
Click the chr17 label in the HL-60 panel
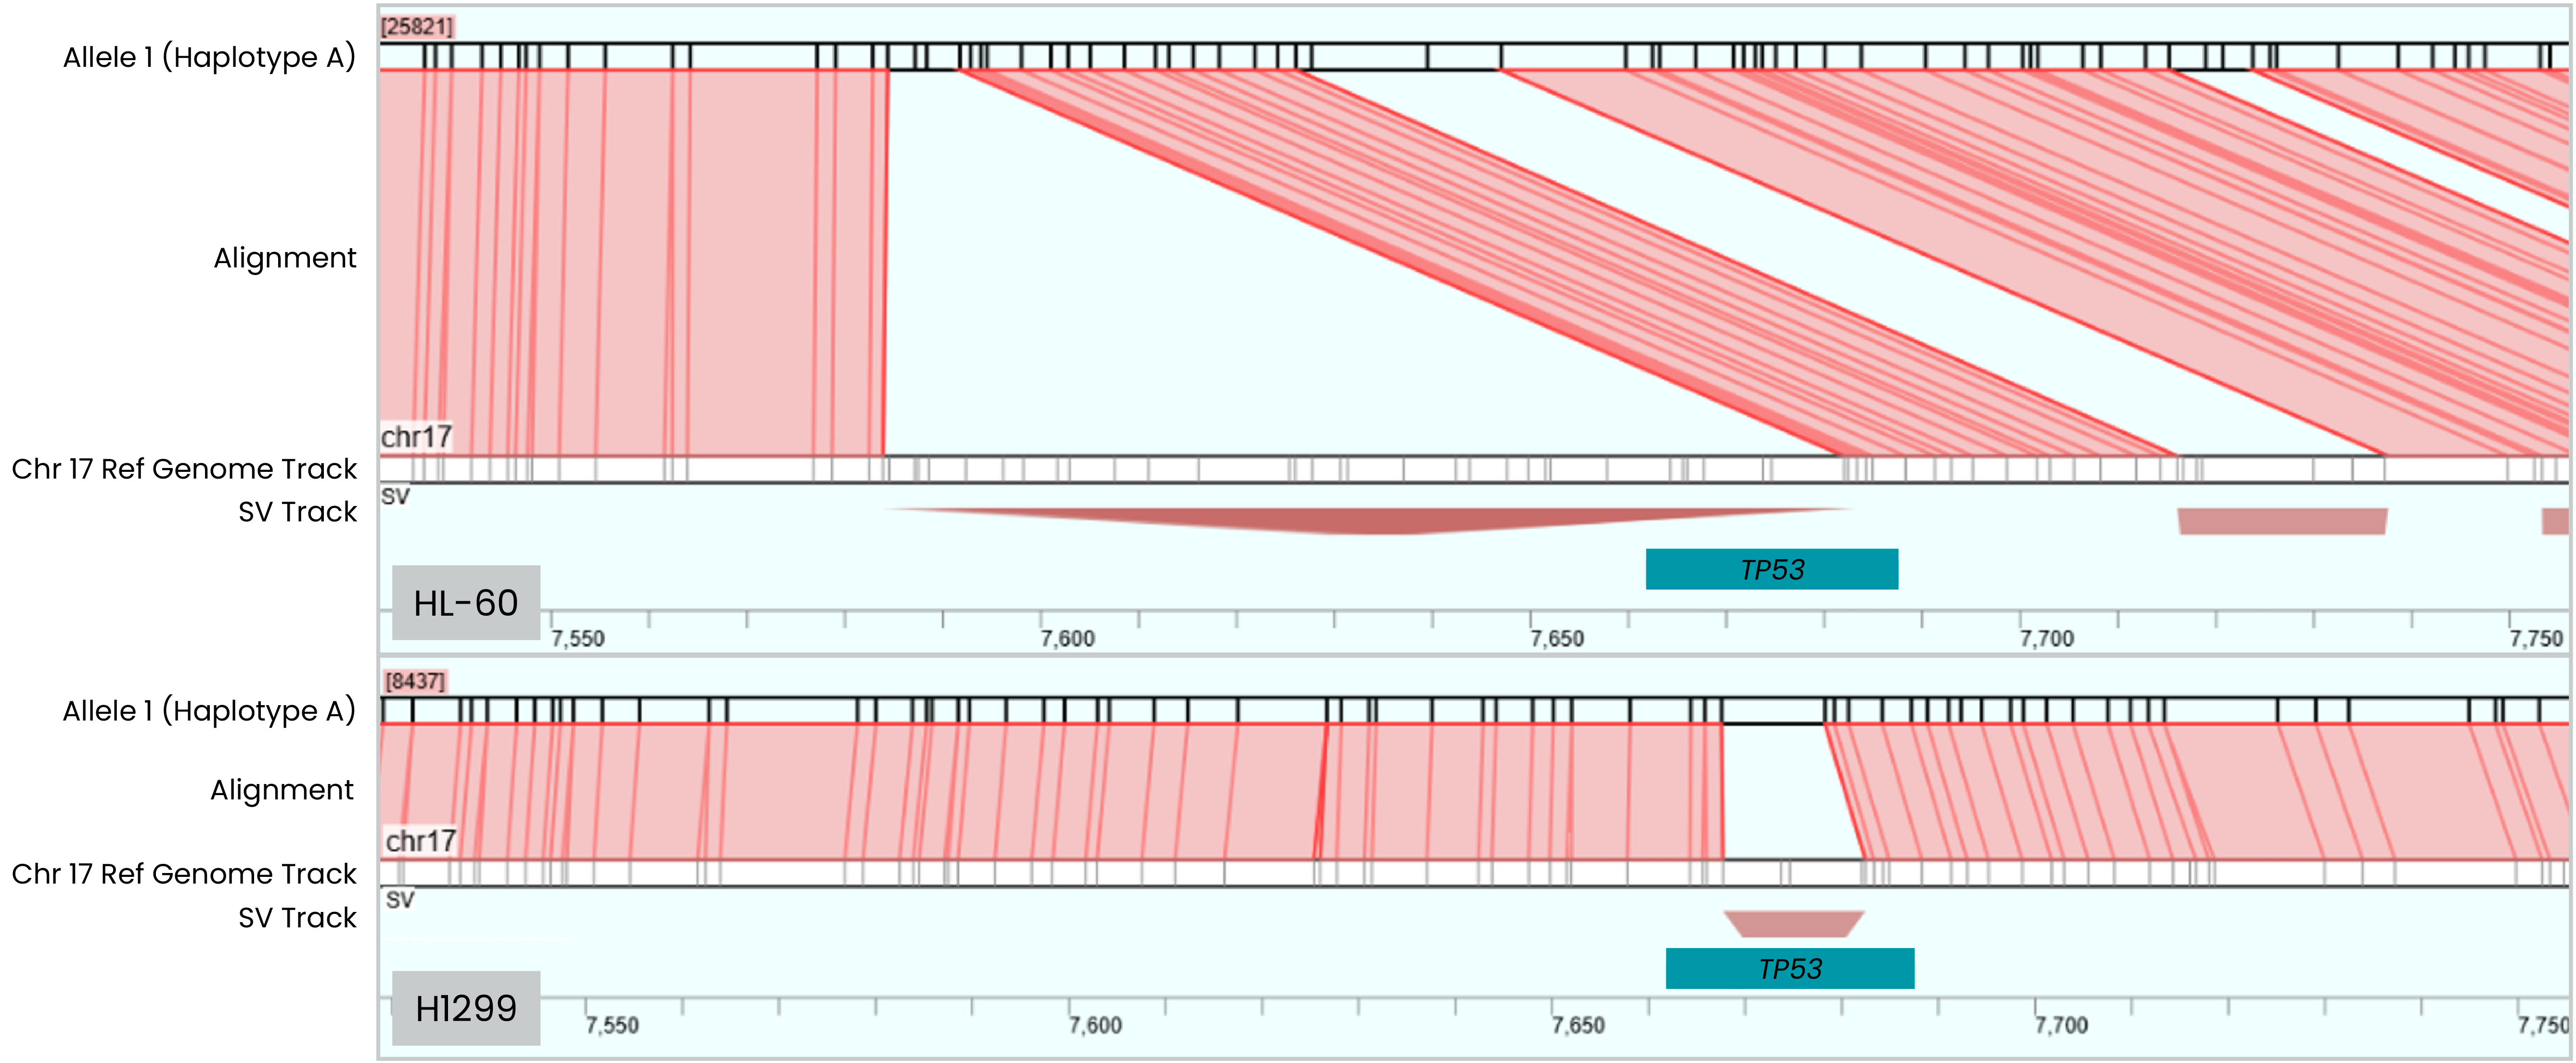tap(416, 437)
